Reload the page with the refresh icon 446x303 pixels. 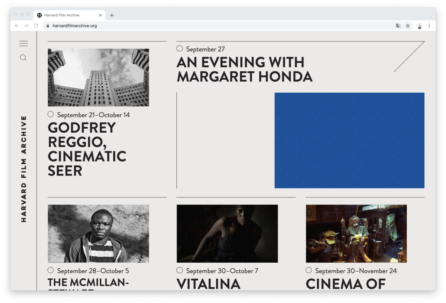tap(36, 26)
